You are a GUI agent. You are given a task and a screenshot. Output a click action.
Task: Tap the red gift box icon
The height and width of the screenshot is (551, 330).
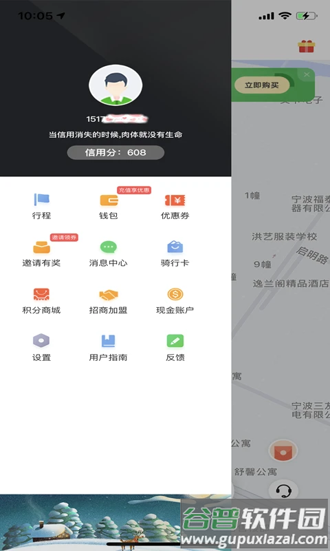307,46
